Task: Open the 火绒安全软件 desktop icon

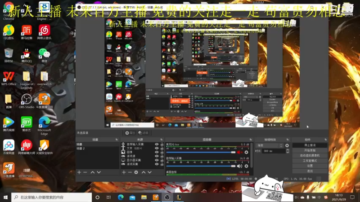Action: [44, 147]
